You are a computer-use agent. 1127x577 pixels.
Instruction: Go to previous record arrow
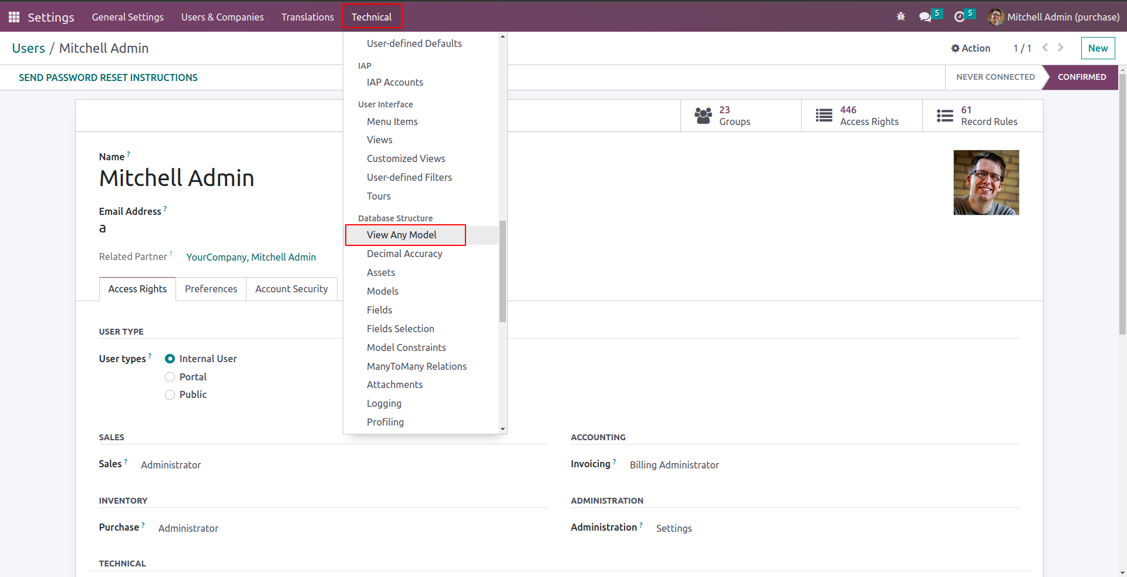click(1045, 48)
